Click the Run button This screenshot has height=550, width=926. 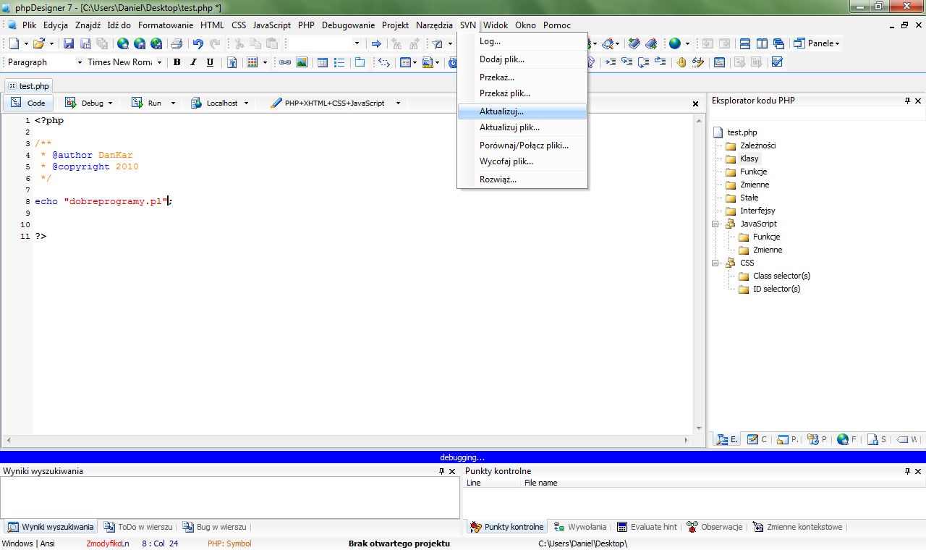click(x=147, y=103)
